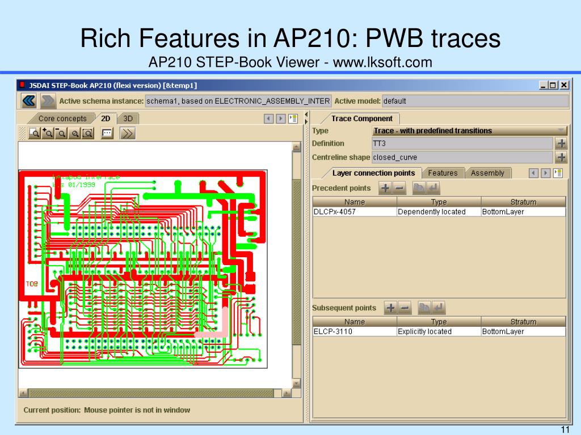Remove a Subsequent point with minus

(405, 308)
